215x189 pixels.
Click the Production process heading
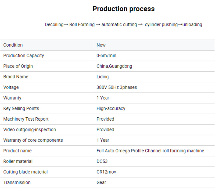pos(123,9)
